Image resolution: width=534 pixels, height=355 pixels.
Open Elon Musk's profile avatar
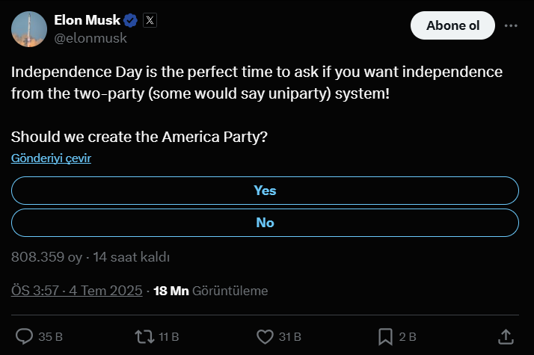29,29
